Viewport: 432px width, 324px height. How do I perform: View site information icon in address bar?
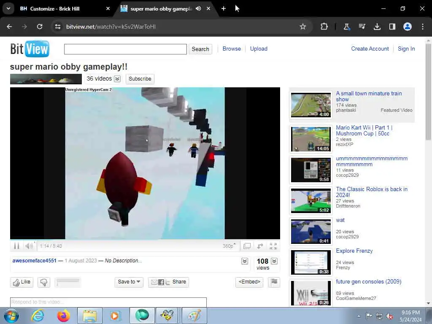coord(57,27)
